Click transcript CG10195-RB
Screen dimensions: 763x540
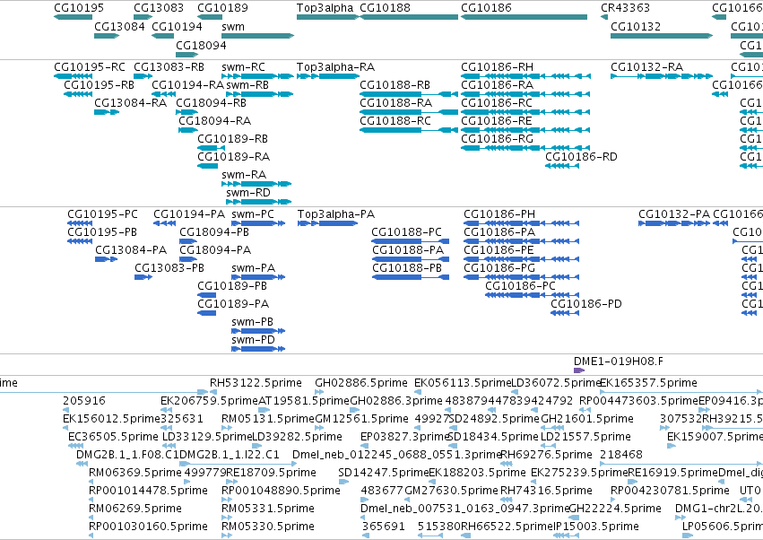pos(78,94)
